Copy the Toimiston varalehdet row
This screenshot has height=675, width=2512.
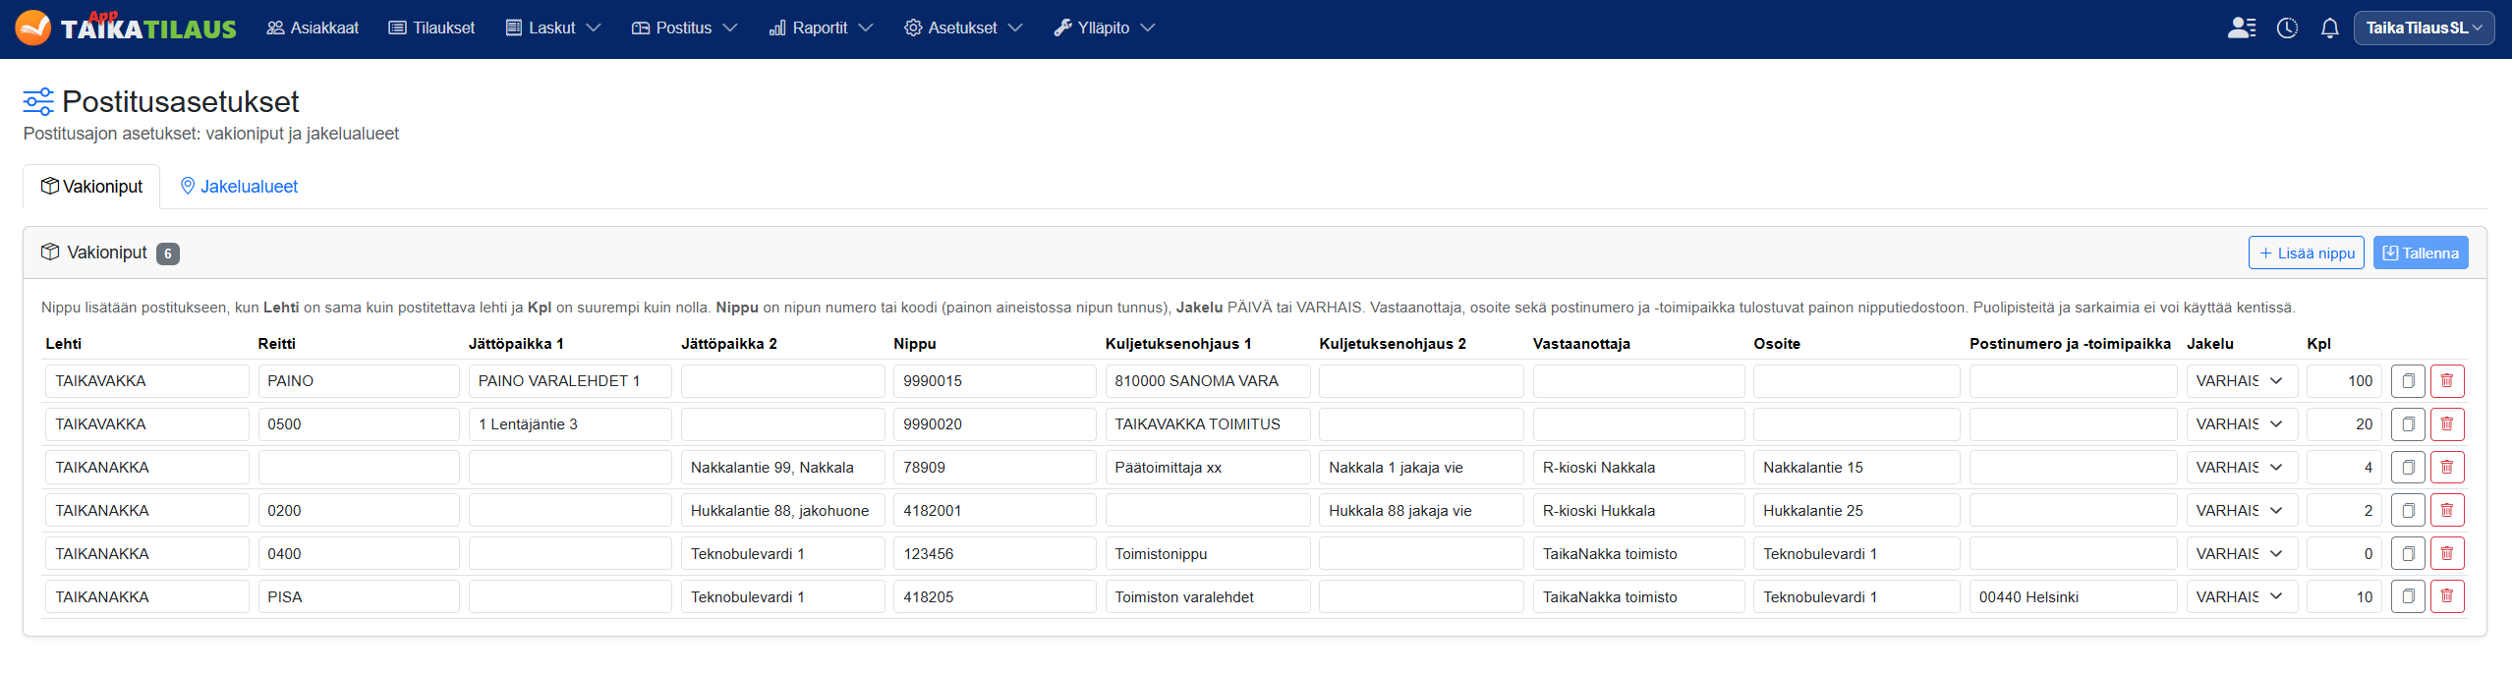[2408, 596]
